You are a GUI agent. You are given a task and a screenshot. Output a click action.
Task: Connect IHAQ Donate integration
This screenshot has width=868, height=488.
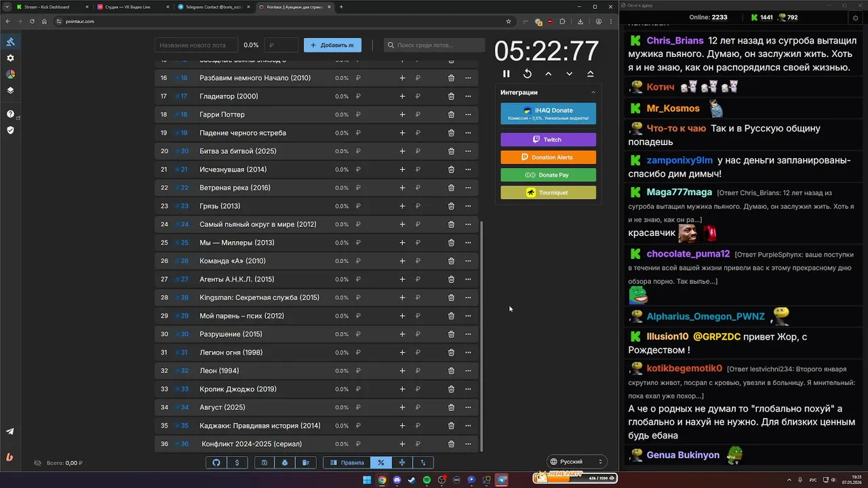click(548, 114)
